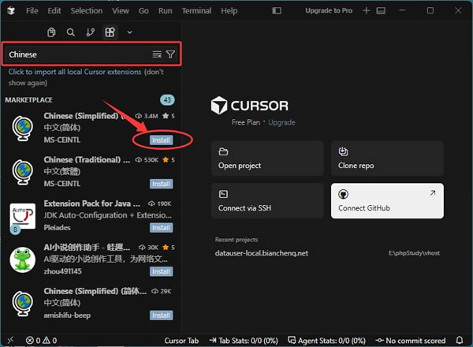Screen dimensions: 473x347
Task: Open warnings count in status bar
Action: (50, 341)
